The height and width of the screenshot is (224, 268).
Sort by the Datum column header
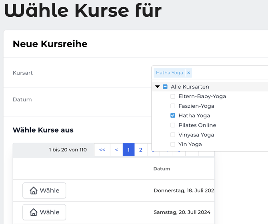coord(162,169)
